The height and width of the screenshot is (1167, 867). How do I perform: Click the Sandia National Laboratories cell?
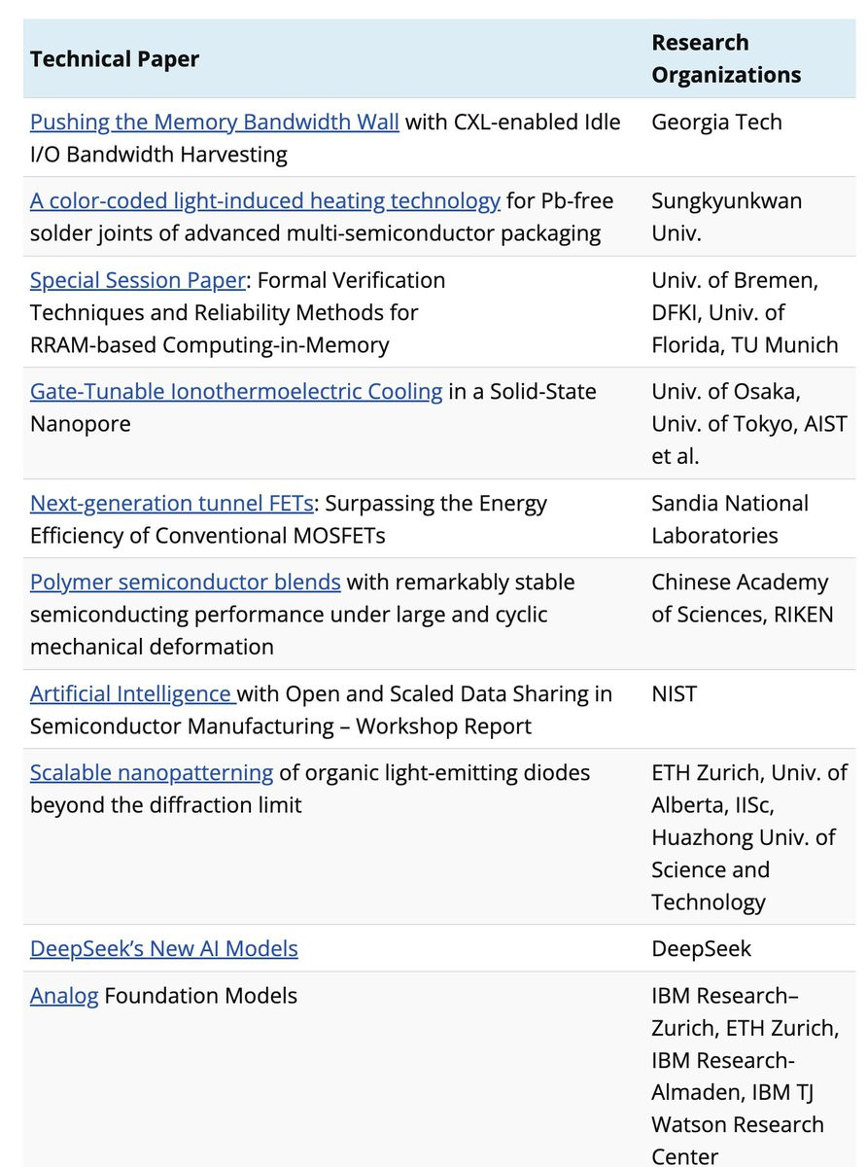730,519
